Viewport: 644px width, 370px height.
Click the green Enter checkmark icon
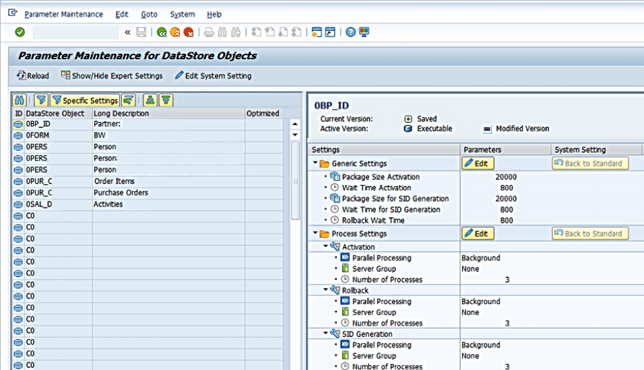(x=20, y=32)
